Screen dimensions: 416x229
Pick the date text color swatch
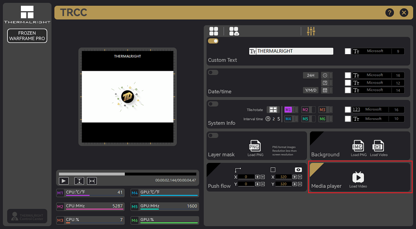pyautogui.click(x=348, y=90)
